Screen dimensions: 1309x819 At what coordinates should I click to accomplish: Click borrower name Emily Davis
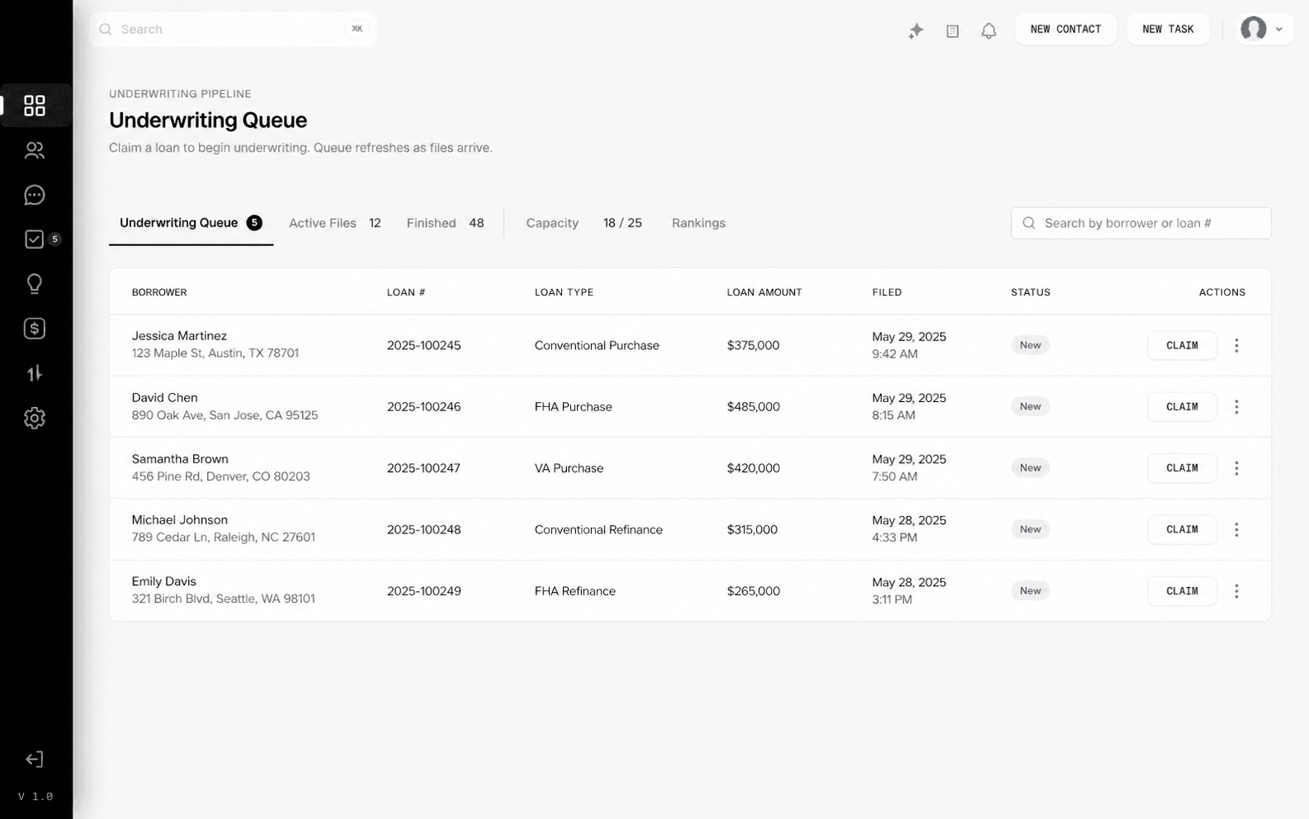(164, 581)
